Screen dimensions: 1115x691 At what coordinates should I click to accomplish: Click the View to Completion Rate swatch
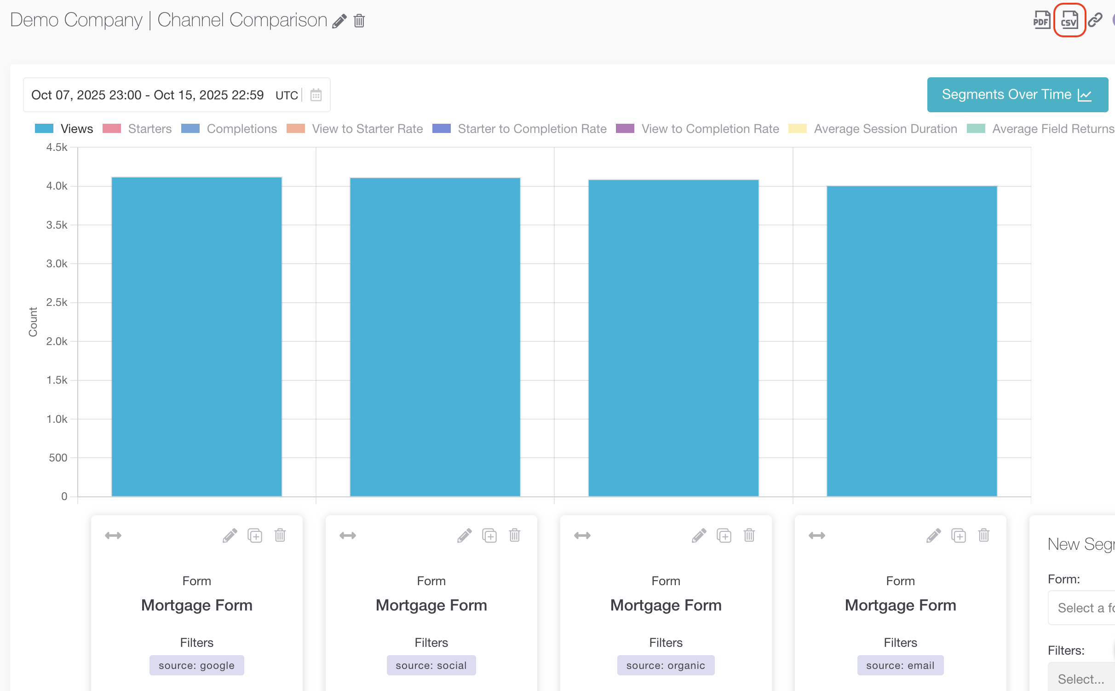tap(625, 128)
